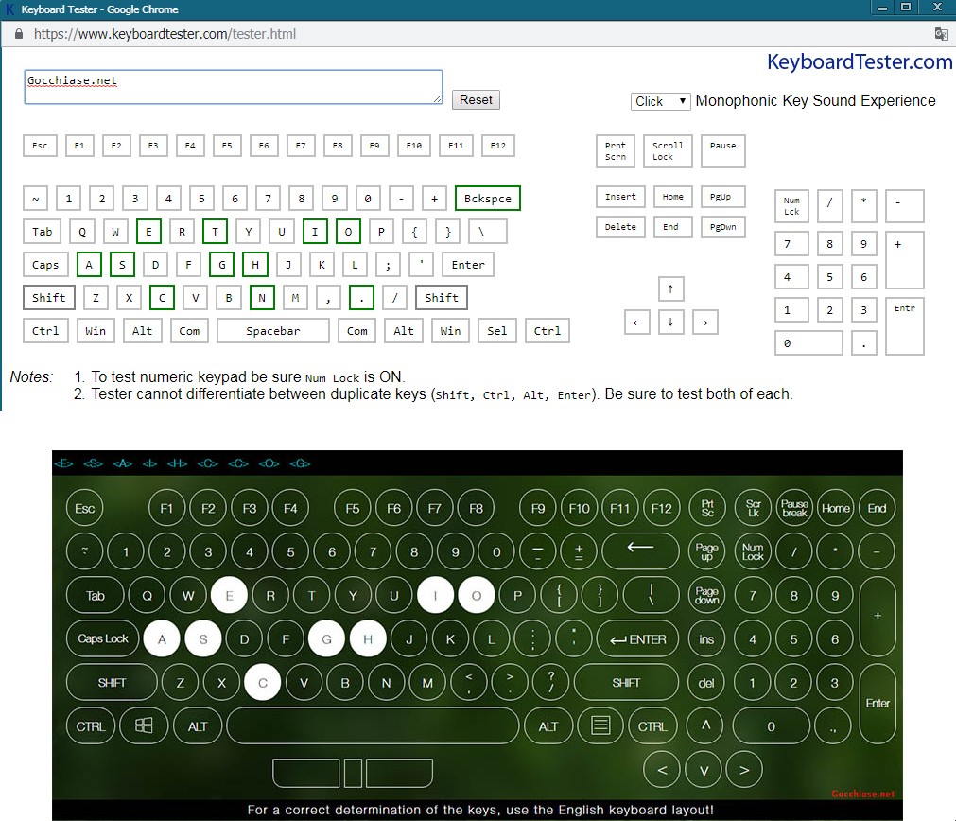Toggle the Scroll Lock key in the white tester
Screen dimensions: 956x821
(668, 151)
